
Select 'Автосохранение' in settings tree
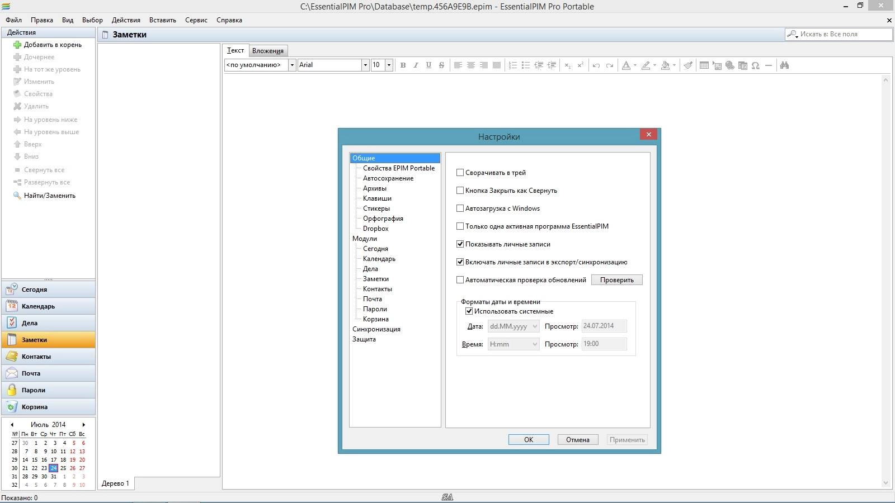(388, 178)
